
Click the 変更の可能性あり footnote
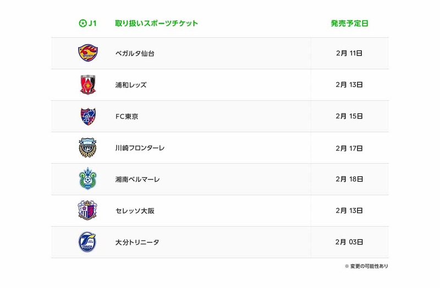click(366, 267)
